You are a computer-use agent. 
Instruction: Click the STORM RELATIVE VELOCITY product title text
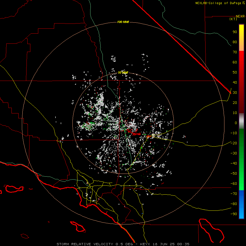pos(85,244)
